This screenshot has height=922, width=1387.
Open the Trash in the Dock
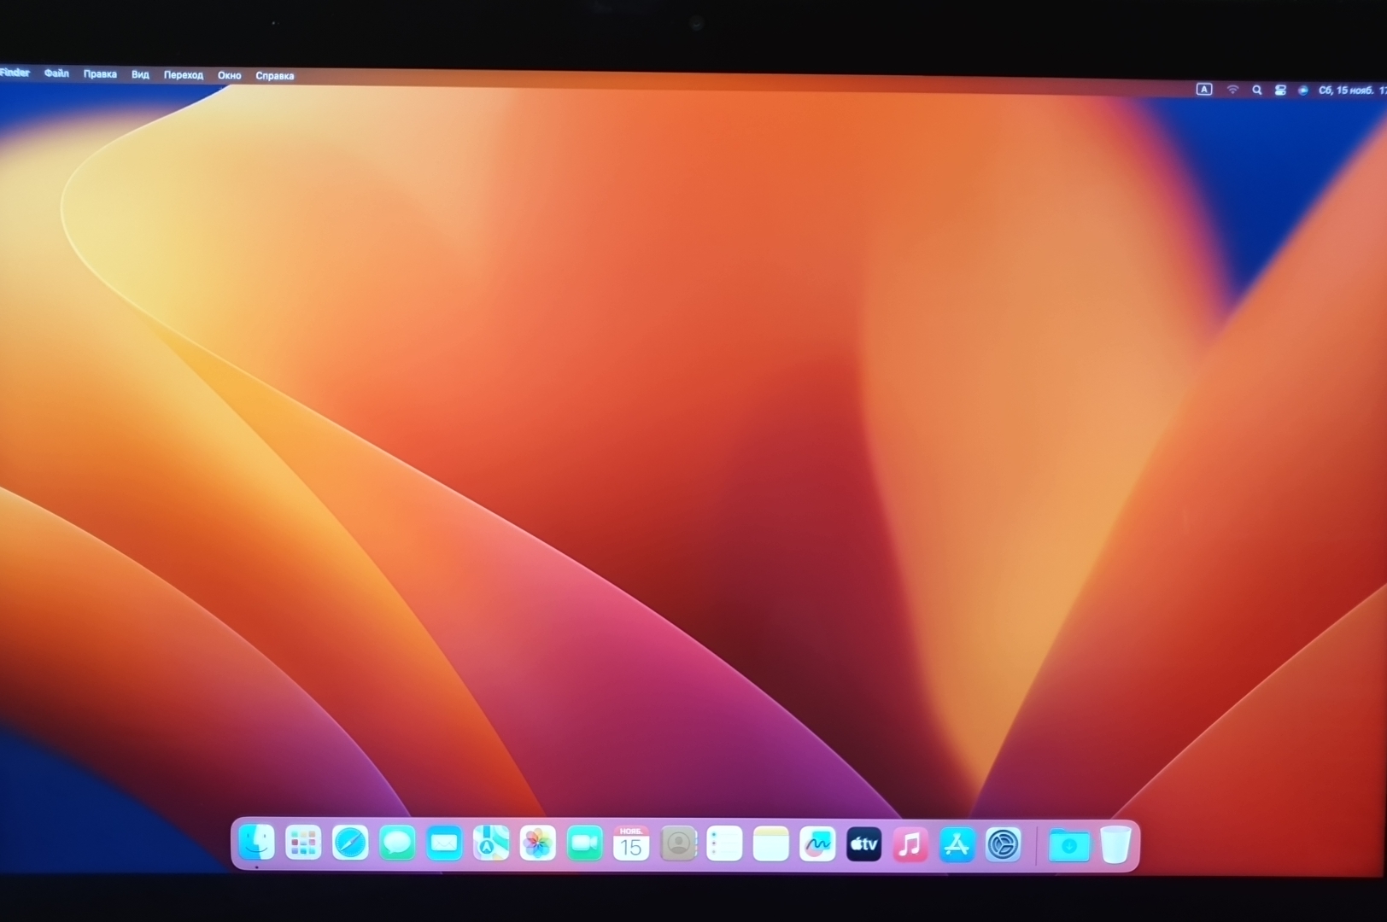click(x=1115, y=845)
